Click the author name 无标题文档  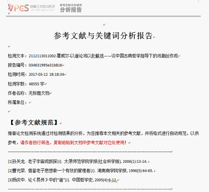coord(39,93)
